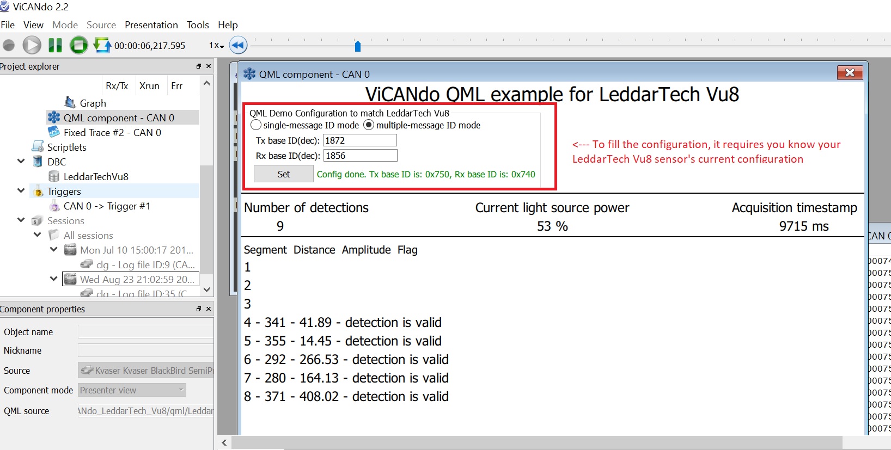Open the Source menu
891x450 pixels.
101,25
